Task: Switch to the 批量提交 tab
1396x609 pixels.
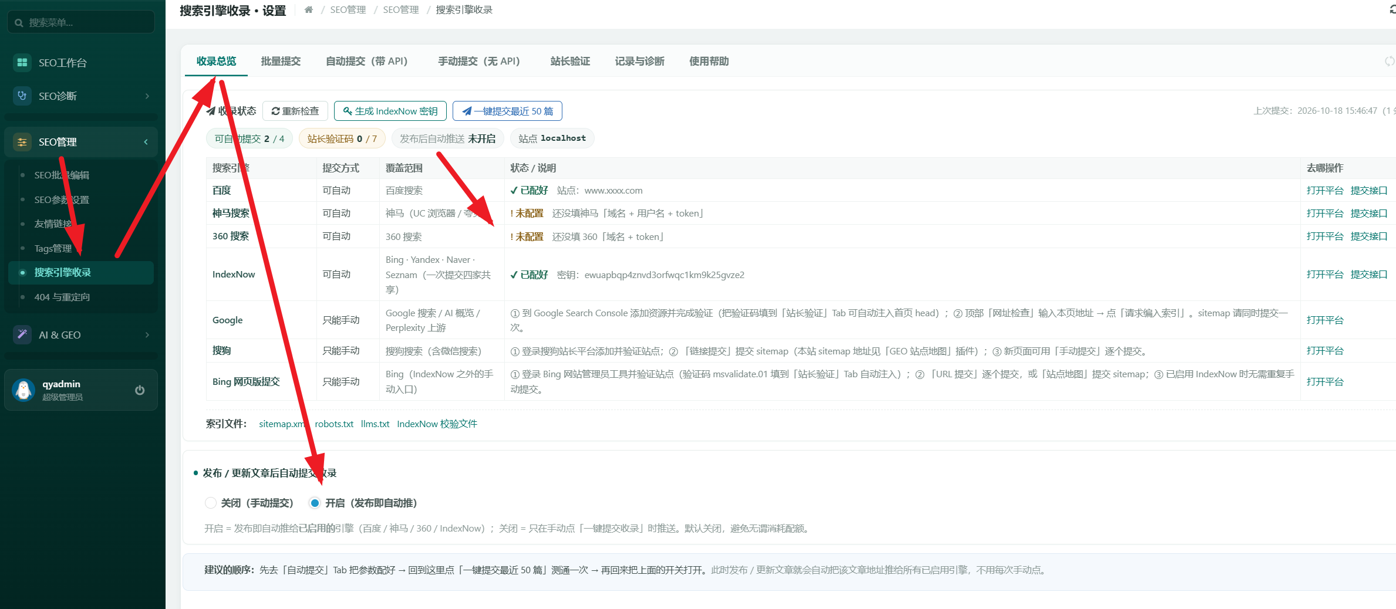Action: point(281,61)
